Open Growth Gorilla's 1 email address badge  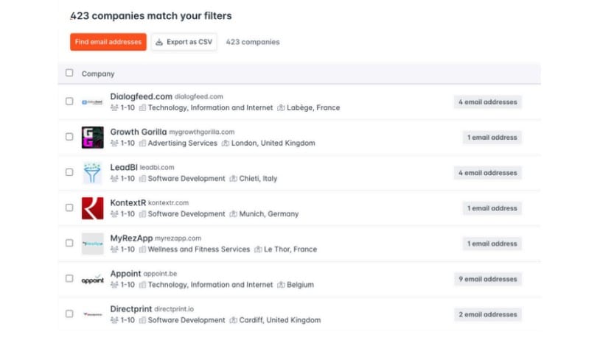[x=492, y=138]
